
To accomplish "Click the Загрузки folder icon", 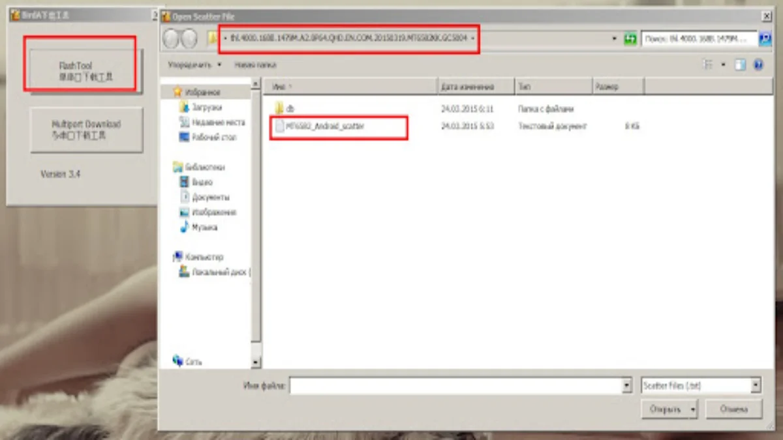I will (x=185, y=107).
